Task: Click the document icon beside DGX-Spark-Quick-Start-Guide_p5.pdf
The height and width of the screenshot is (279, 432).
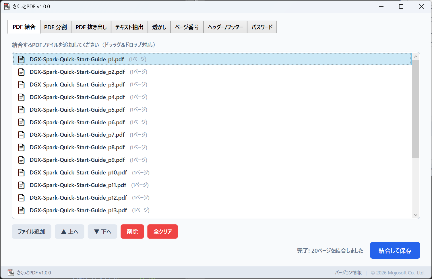Action: [22, 109]
